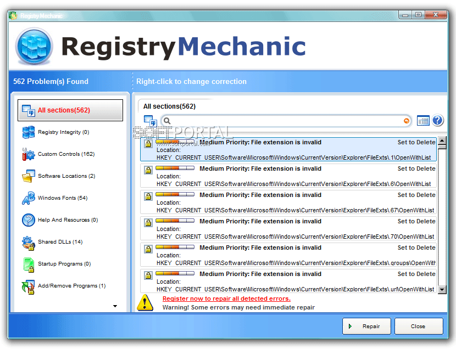Click the lock icon of the FileExts\.6 entry
456x349 pixels.
click(148, 170)
